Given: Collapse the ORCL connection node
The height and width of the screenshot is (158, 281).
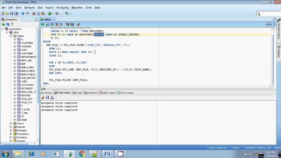Looking at the screenshot, I should [7, 32].
